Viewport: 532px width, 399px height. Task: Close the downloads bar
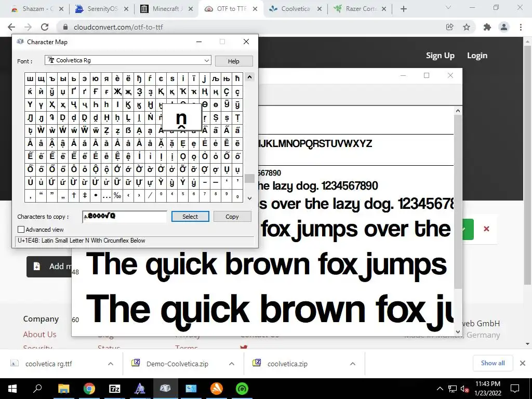pyautogui.click(x=523, y=363)
